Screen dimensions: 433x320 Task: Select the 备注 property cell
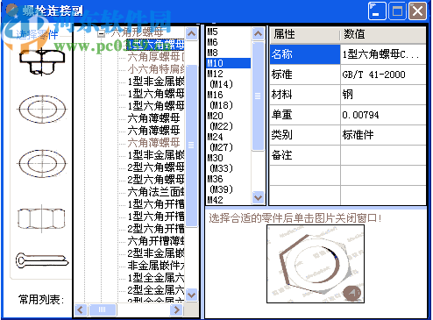[x=305, y=155]
